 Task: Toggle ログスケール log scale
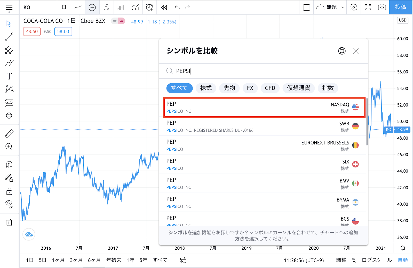click(x=377, y=260)
